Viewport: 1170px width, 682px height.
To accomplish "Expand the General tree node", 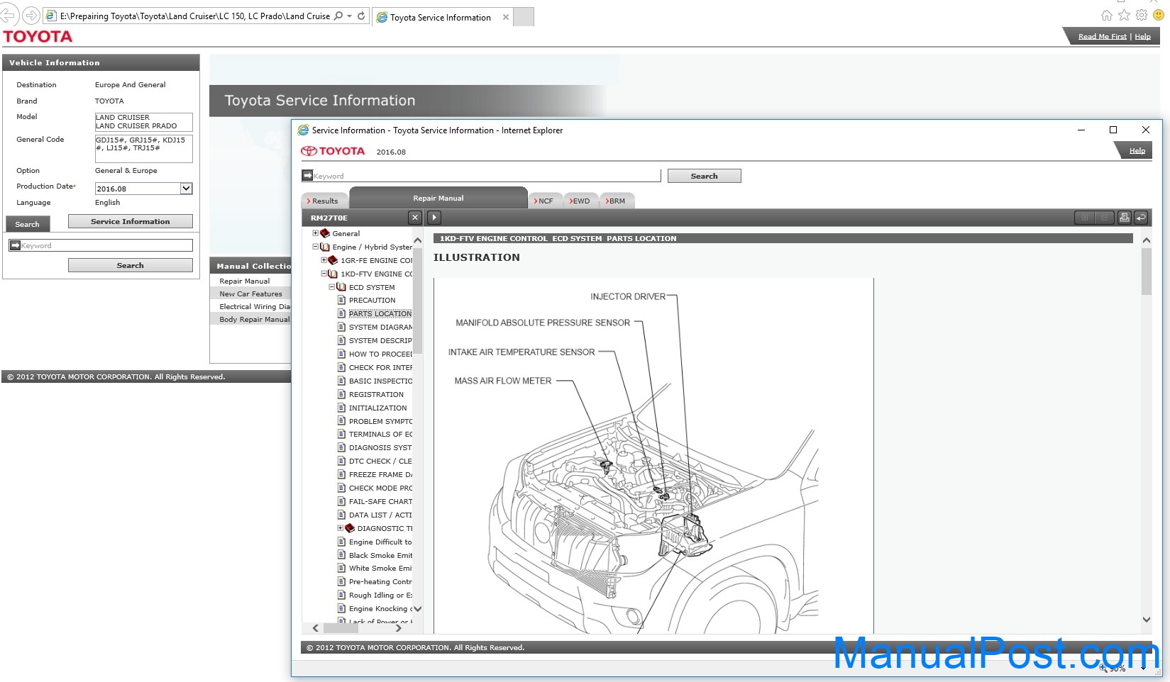I will pos(316,233).
